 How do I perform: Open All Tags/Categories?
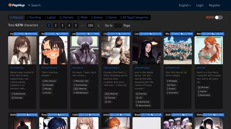tap(134, 17)
